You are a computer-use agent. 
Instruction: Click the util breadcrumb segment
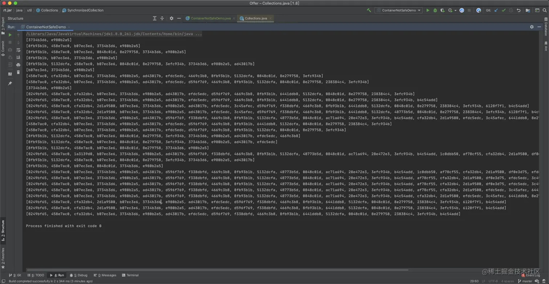pos(29,11)
